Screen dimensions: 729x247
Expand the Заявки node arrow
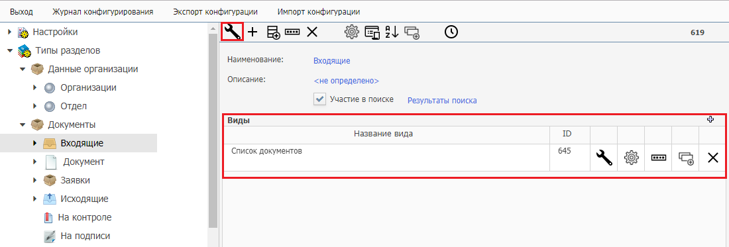point(35,180)
